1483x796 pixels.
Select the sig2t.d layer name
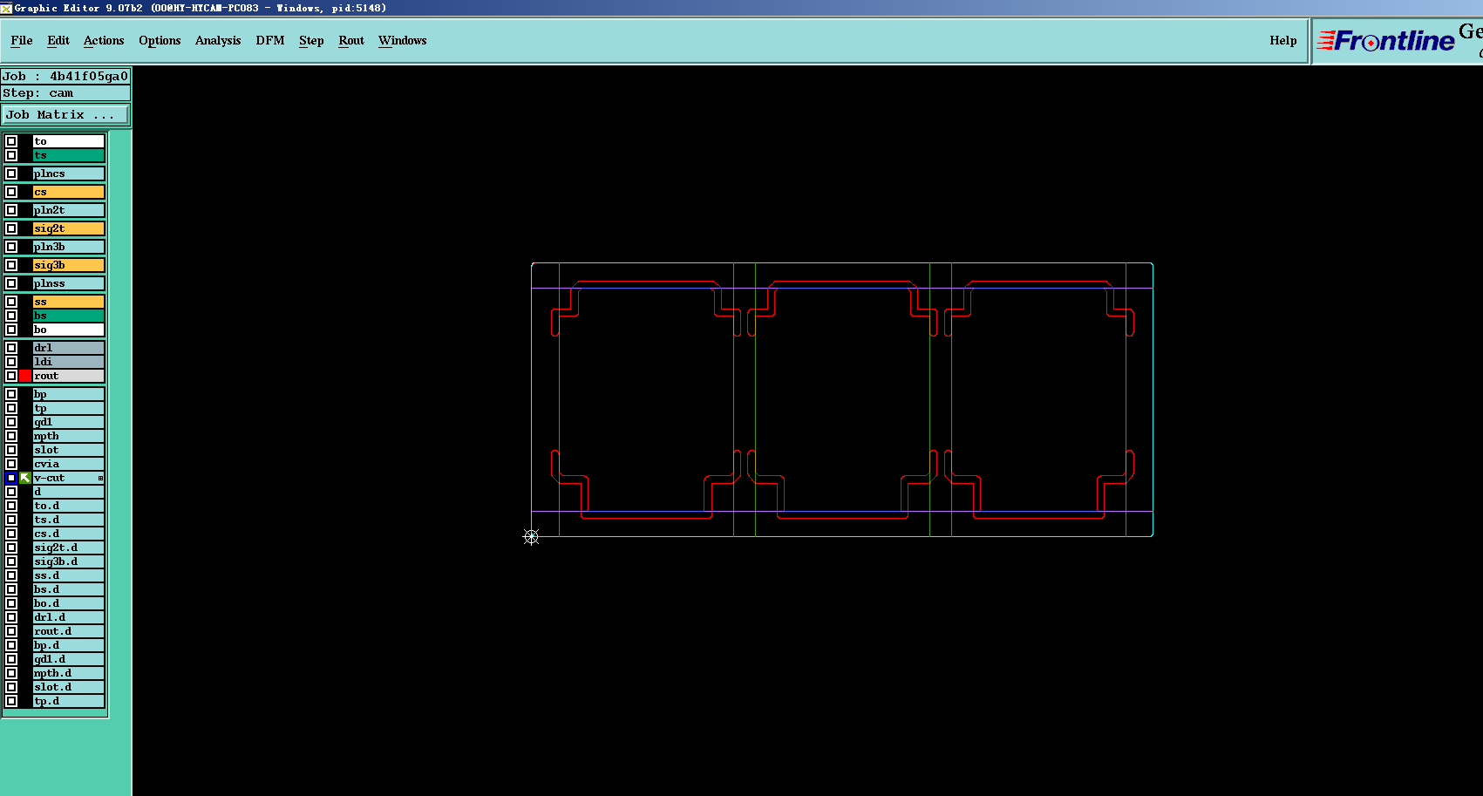pyautogui.click(x=69, y=548)
